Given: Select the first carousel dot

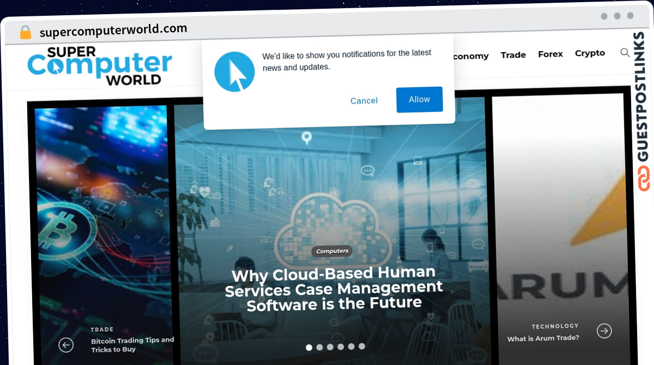Looking at the screenshot, I should [309, 347].
